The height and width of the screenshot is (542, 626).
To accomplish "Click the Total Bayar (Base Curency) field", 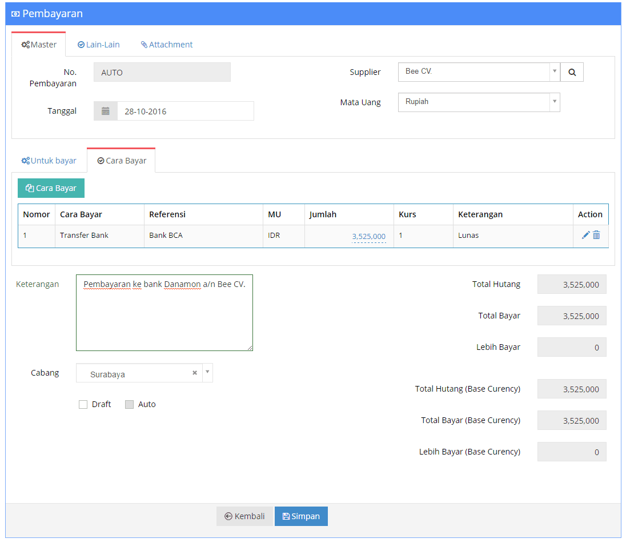I will (x=572, y=420).
